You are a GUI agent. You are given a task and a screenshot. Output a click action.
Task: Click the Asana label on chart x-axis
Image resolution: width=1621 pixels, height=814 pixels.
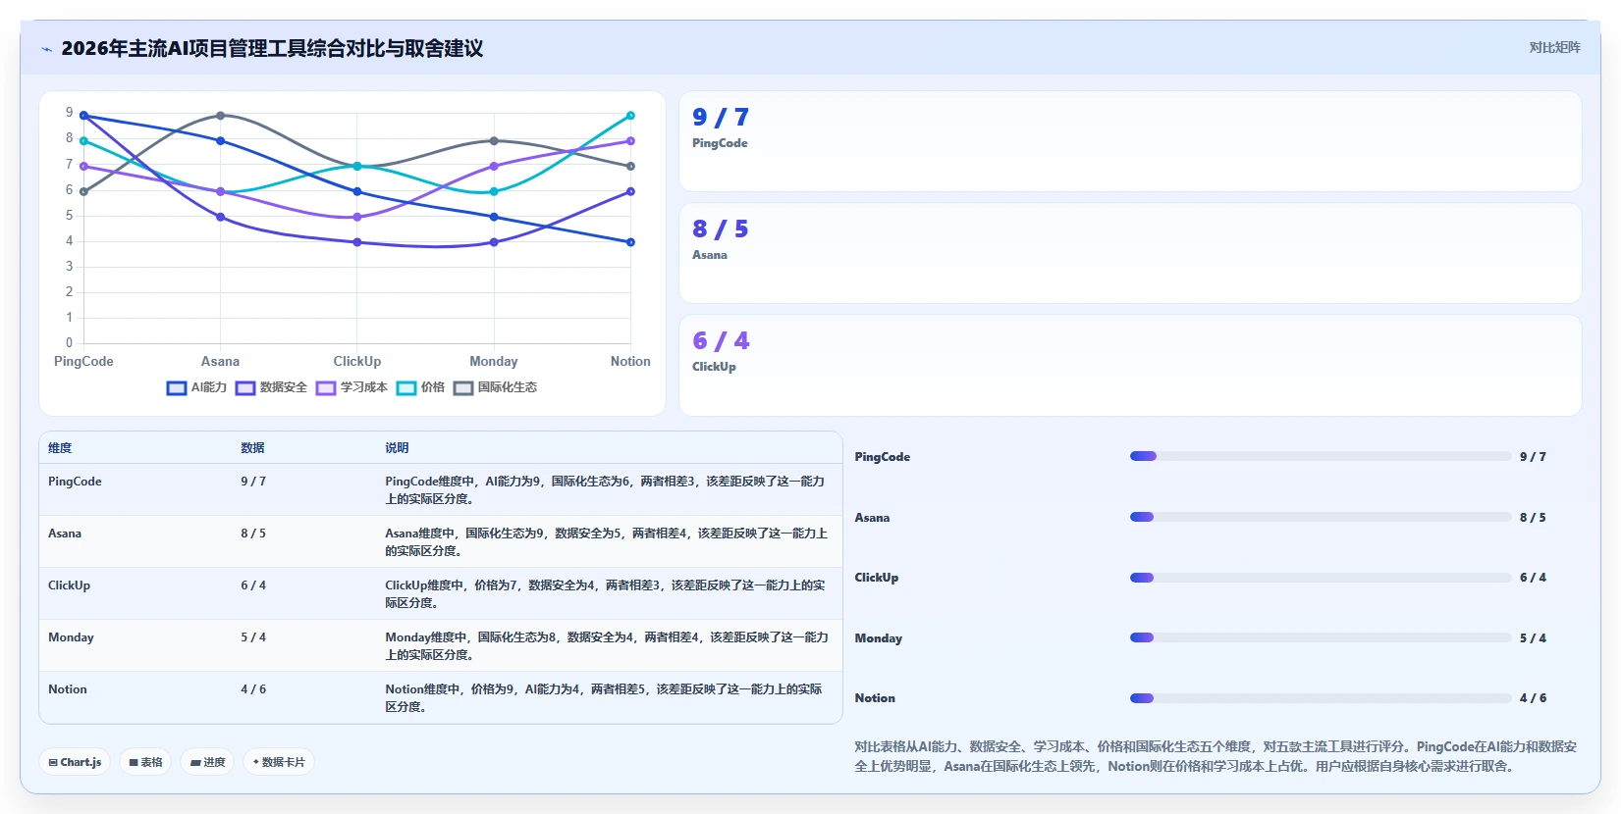pos(220,361)
